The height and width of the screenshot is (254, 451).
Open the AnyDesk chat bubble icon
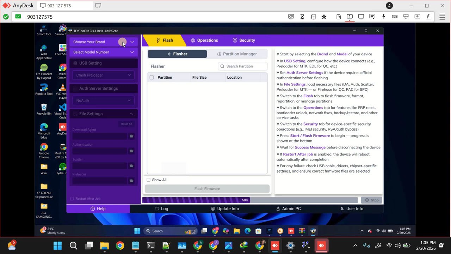(372, 17)
